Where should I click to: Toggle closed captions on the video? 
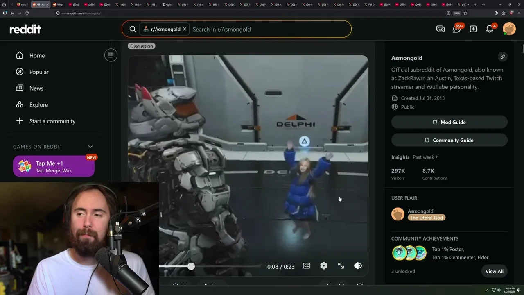307,266
